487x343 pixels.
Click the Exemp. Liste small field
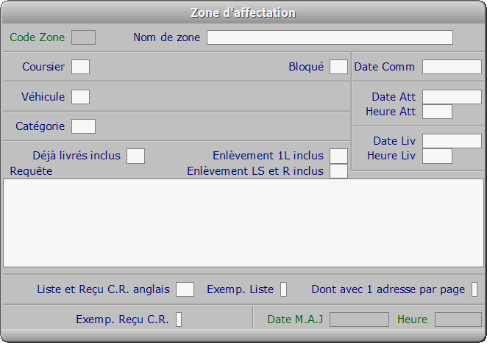tap(283, 289)
